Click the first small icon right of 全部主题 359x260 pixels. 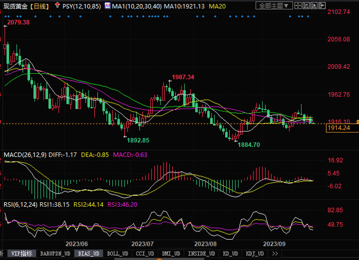click(298, 6)
